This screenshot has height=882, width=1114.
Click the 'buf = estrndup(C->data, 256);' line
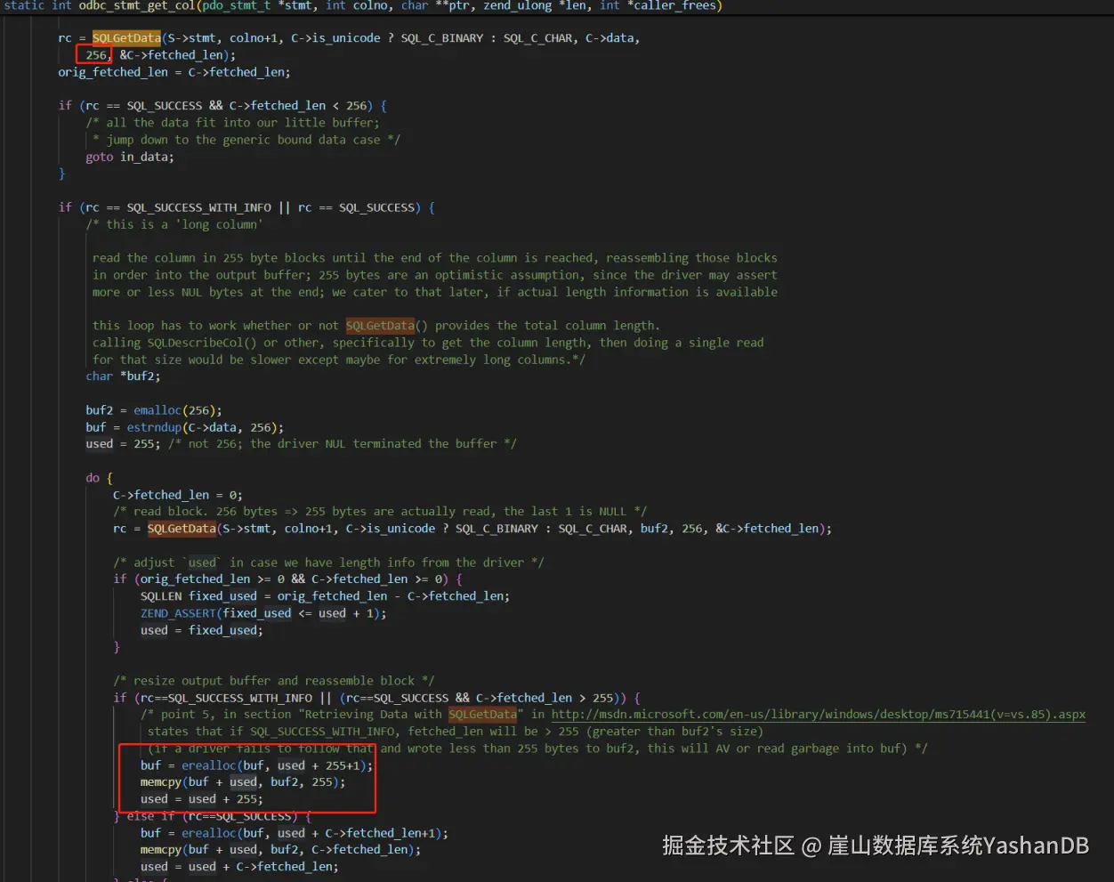tap(185, 427)
